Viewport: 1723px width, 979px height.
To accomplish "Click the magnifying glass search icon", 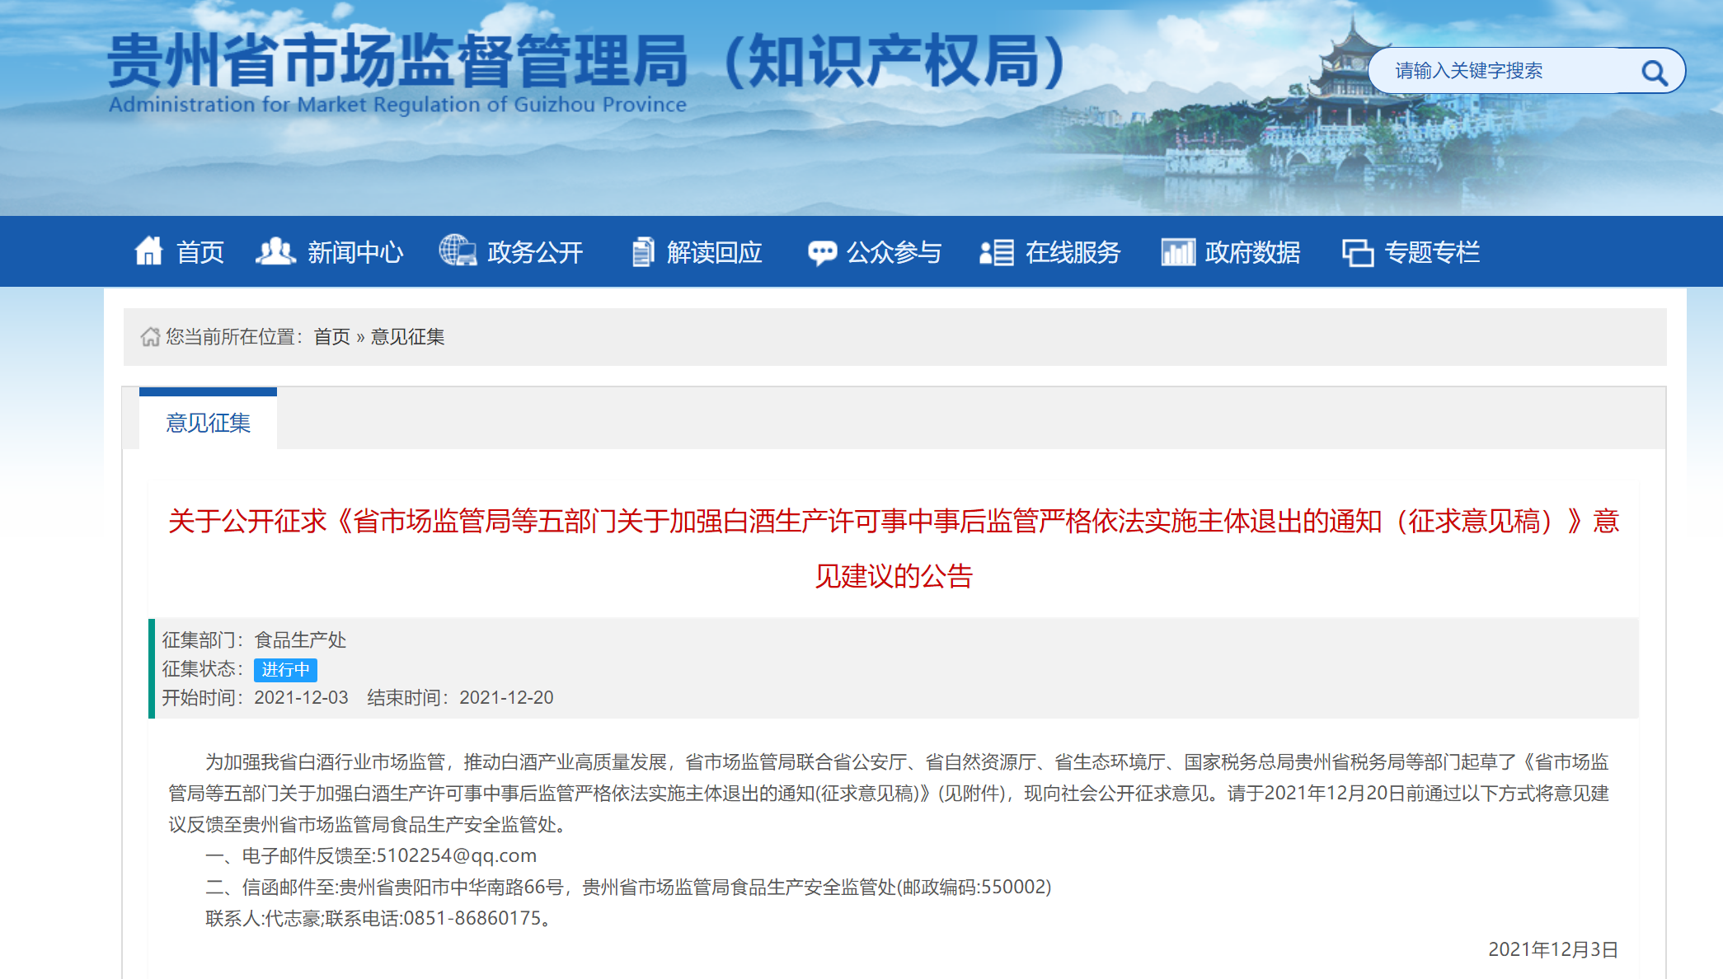I will 1653,73.
